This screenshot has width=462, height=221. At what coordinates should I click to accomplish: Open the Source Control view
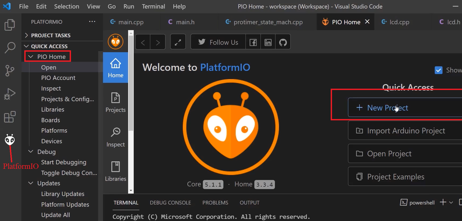(10, 71)
